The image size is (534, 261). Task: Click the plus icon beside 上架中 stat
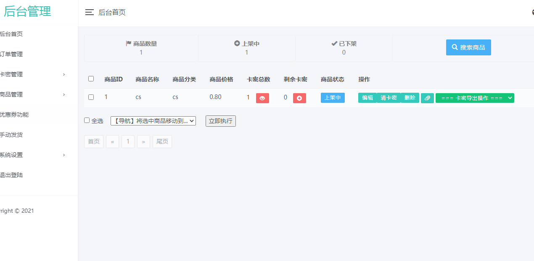pyautogui.click(x=237, y=43)
